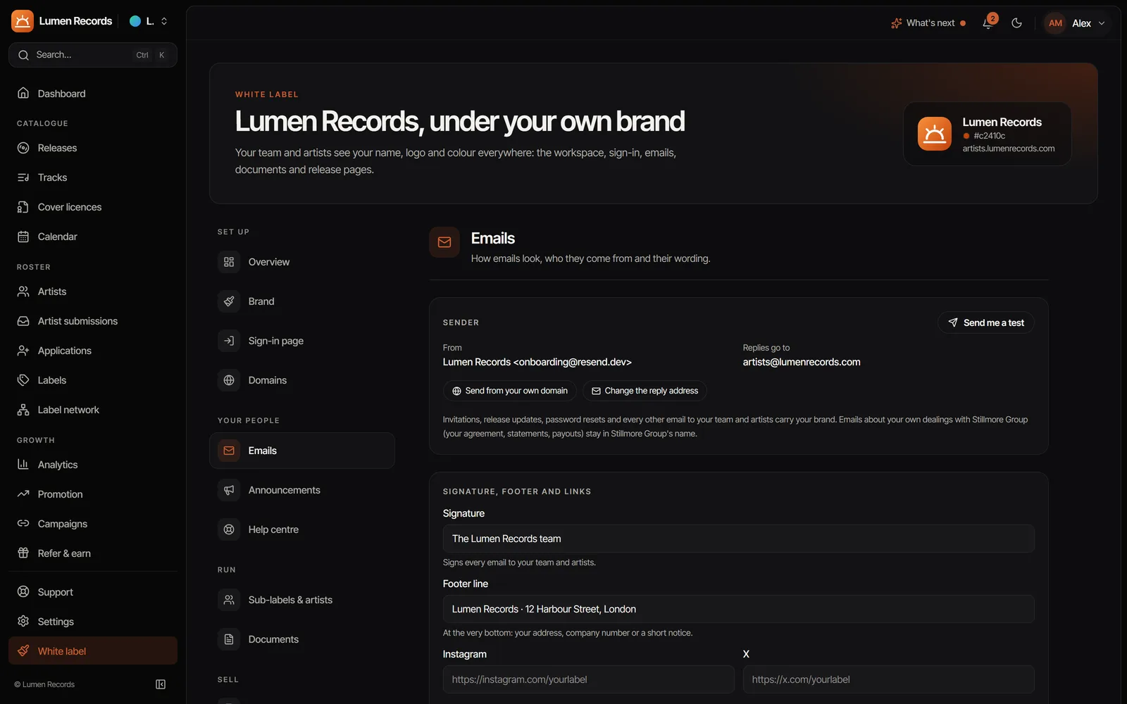Open the Sign-in page section
Screen dimensions: 1127x704
[x=302, y=341]
